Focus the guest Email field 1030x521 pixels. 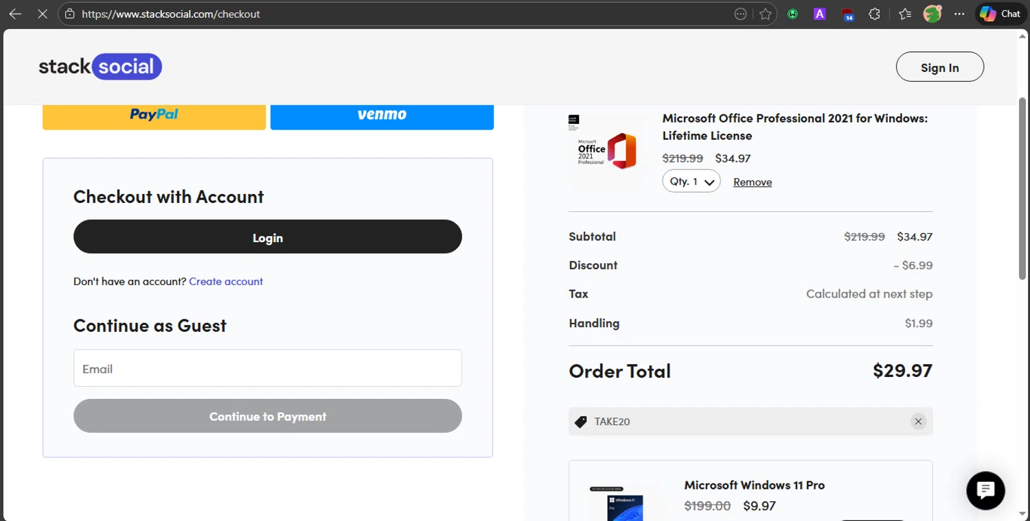(268, 368)
